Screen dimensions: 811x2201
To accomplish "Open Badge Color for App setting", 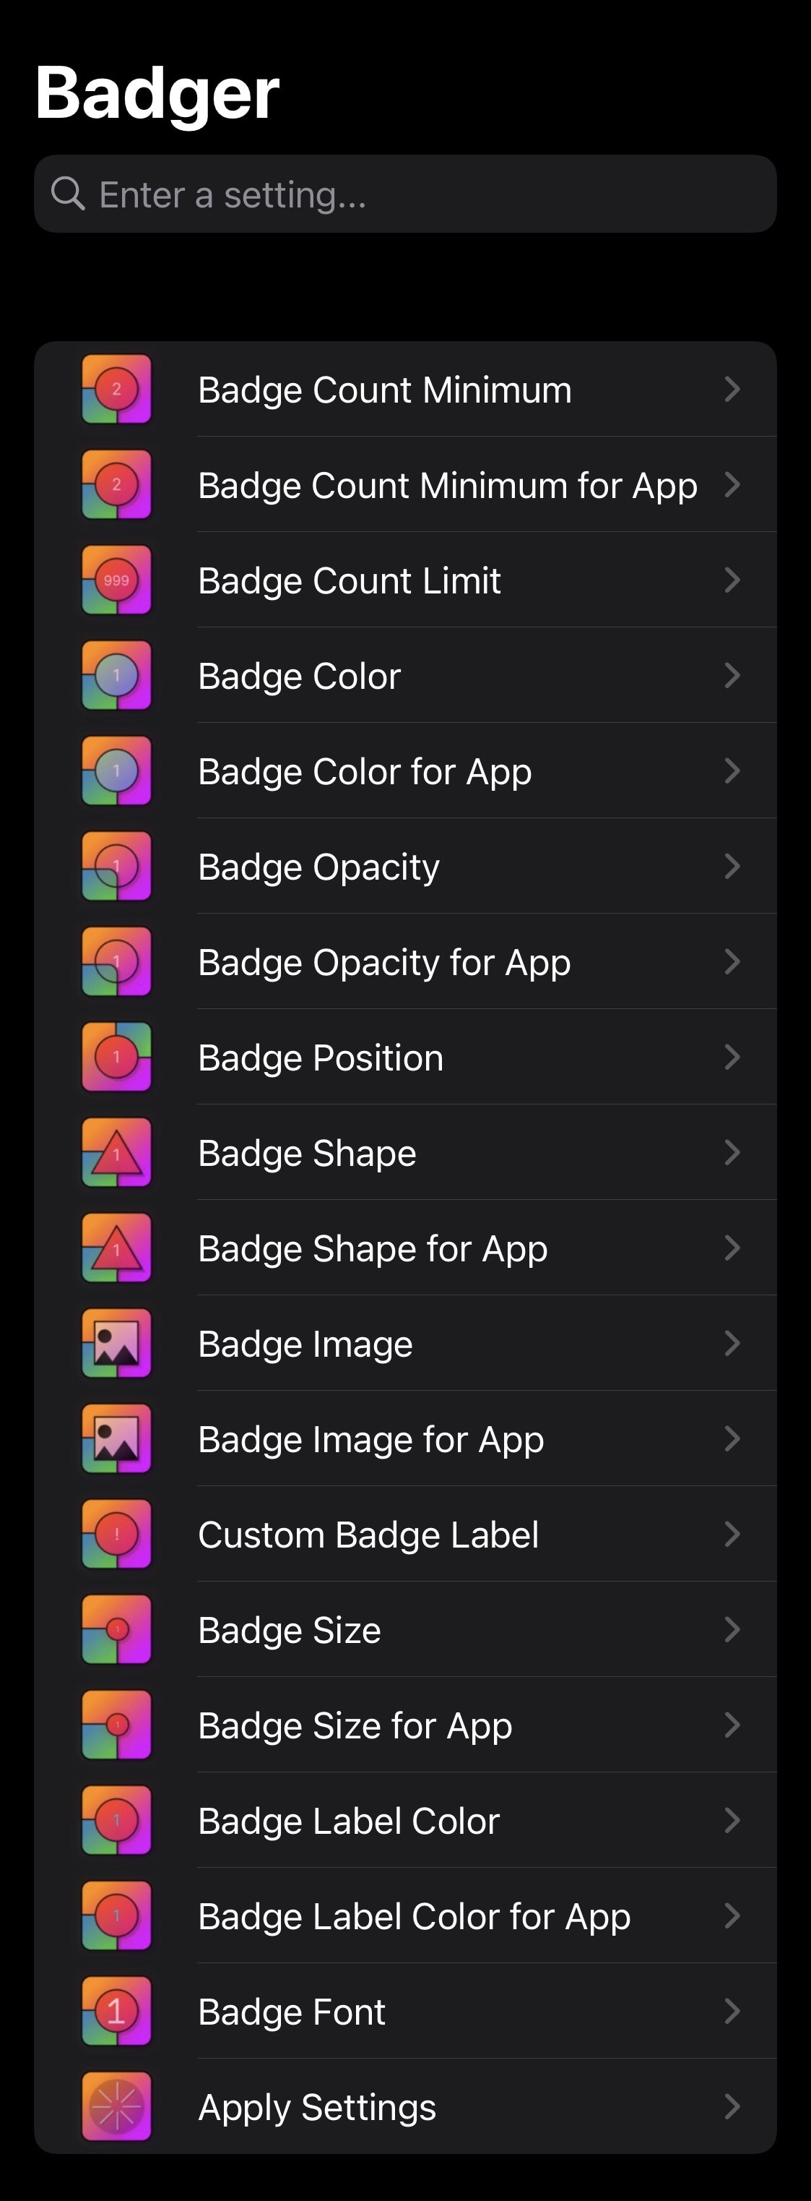I will click(406, 771).
